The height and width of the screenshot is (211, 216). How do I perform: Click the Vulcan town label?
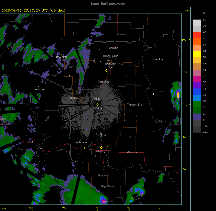[136, 198]
